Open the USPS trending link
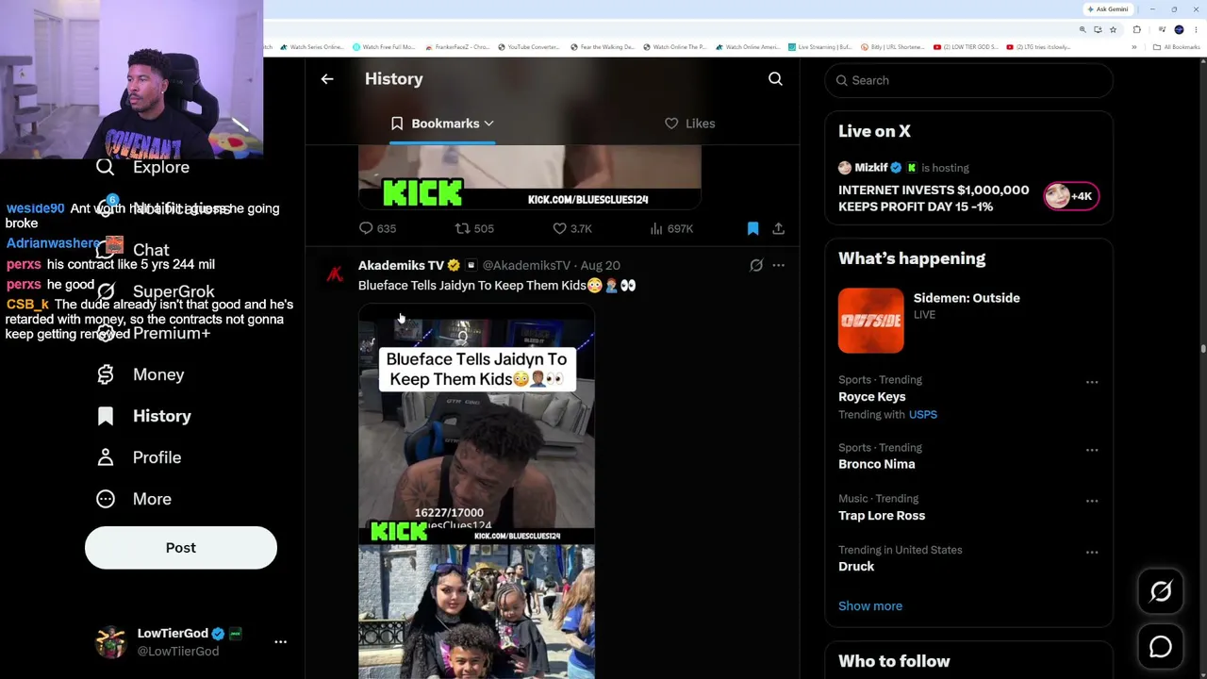This screenshot has width=1207, height=679. 923,415
